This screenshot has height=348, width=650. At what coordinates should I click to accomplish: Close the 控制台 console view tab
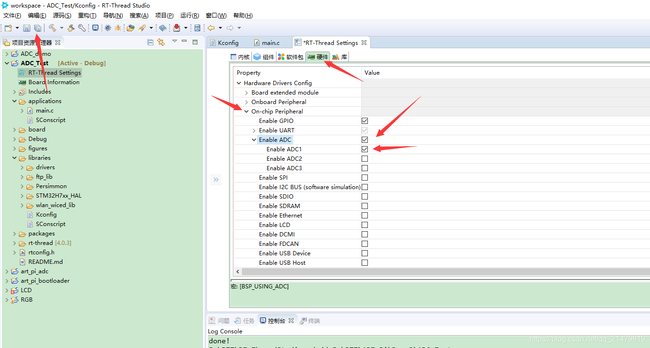coord(291,321)
